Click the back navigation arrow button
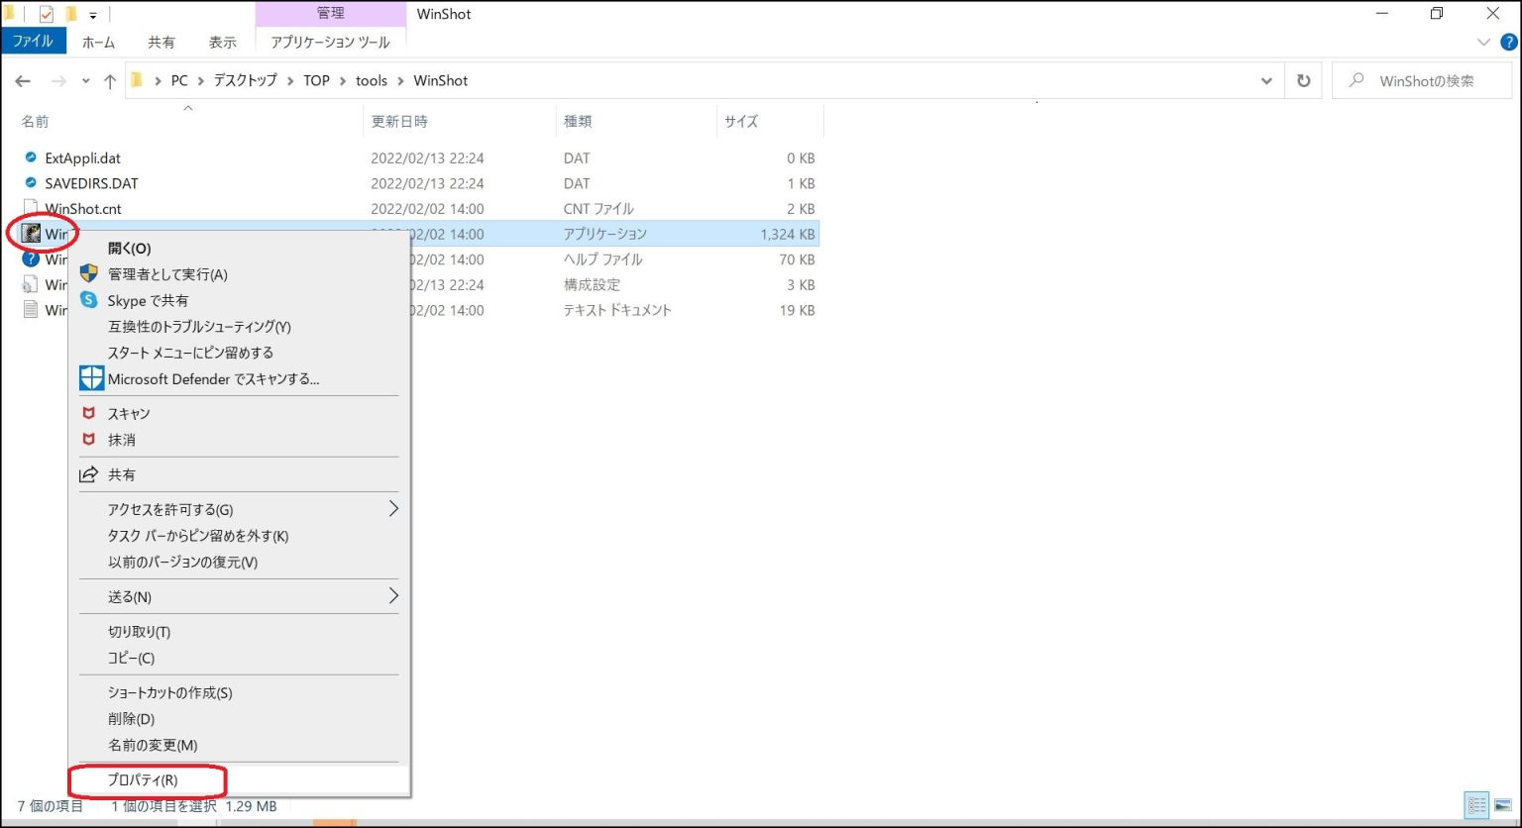Viewport: 1522px width, 828px height. [x=22, y=80]
